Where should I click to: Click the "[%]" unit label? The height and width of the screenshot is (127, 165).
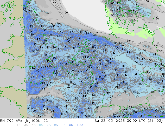(x=29, y=121)
